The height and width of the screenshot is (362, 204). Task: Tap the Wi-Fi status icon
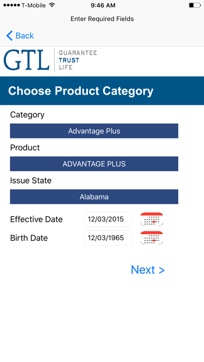(52, 5)
